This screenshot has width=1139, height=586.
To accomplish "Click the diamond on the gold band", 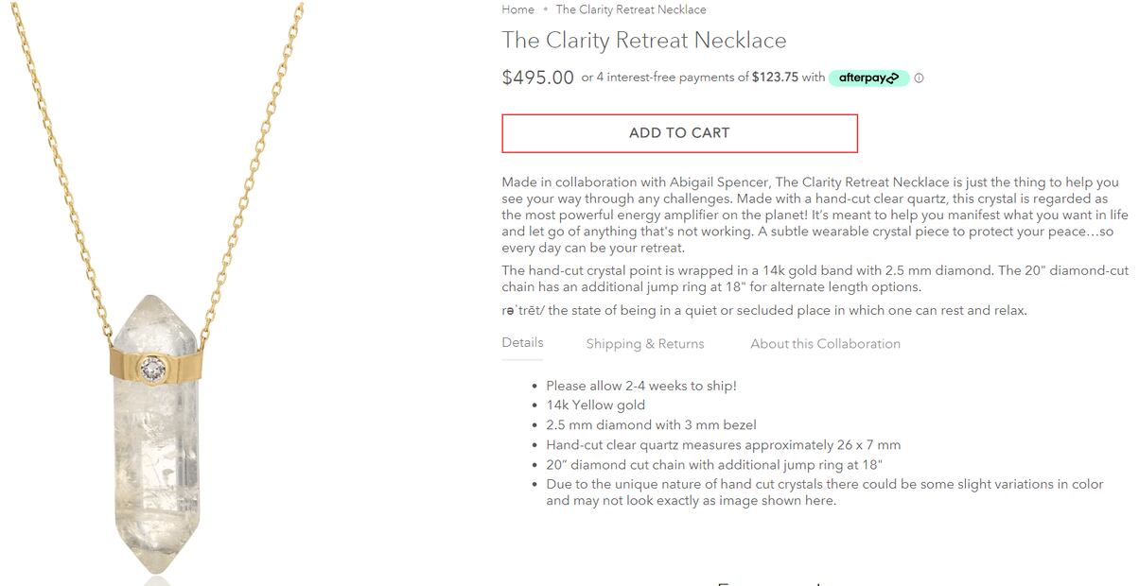I will 151,369.
